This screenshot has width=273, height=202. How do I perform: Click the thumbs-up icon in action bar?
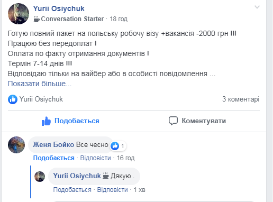coord(46,121)
